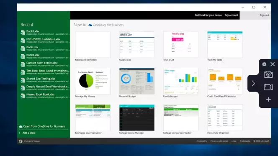Viewport: 278px width, 156px height.
Task: Click the plus icon on capture bar
Action: coord(268,100)
